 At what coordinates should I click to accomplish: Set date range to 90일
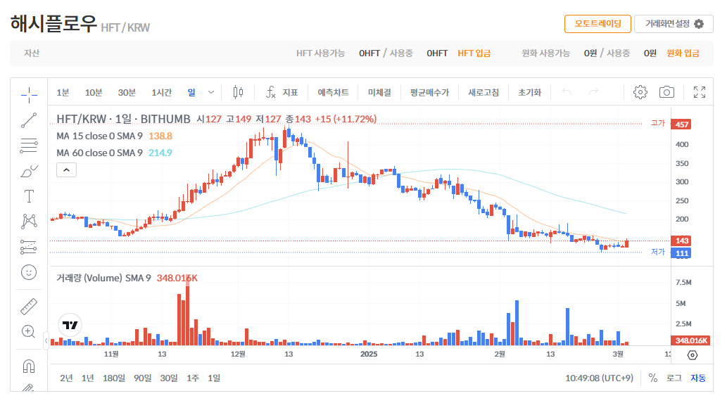click(x=142, y=378)
